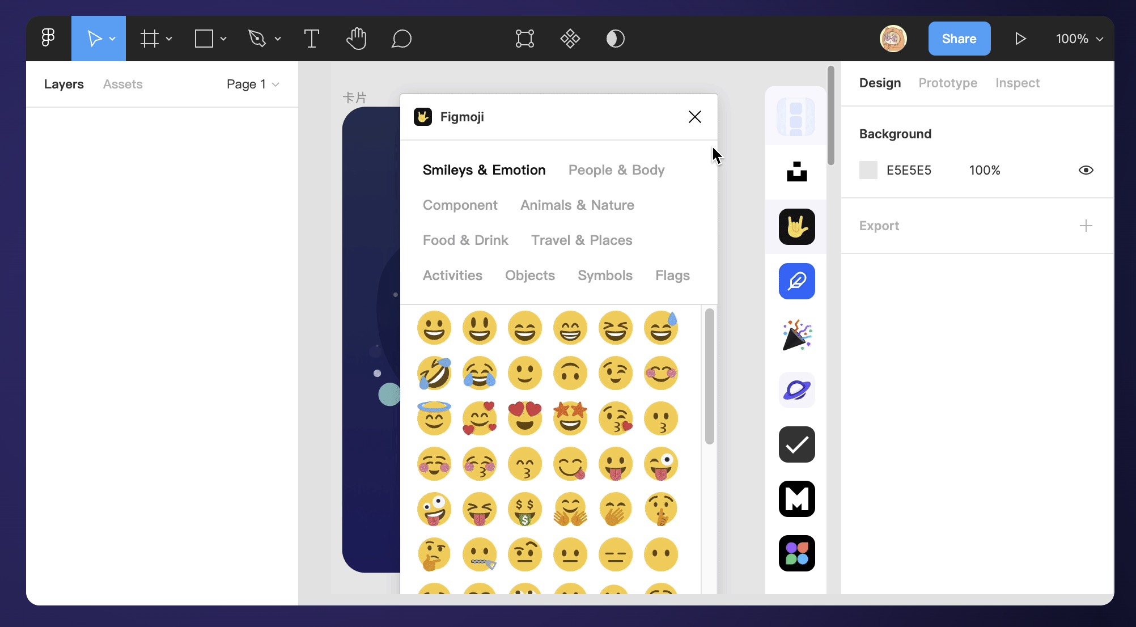The width and height of the screenshot is (1136, 627).
Task: Click the canvas vertical scrollbar
Action: 831,116
